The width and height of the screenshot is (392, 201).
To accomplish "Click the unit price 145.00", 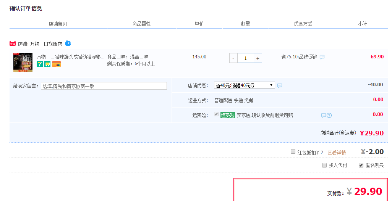I will click(x=199, y=57).
